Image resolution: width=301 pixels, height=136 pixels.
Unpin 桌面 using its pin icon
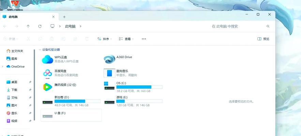[30, 82]
